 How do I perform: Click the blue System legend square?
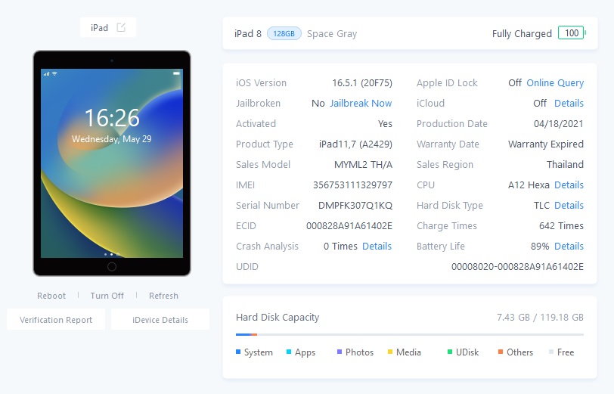click(x=238, y=352)
